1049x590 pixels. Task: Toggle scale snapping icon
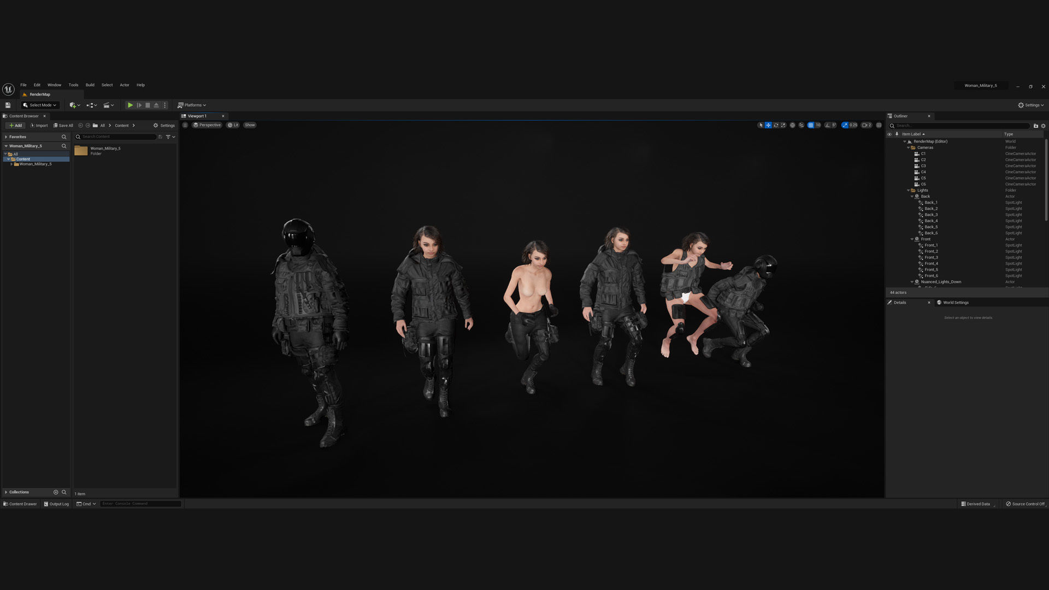(x=845, y=125)
